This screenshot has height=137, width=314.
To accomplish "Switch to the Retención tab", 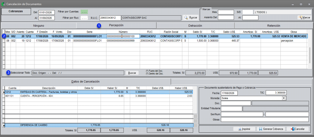I will pos(273,26).
